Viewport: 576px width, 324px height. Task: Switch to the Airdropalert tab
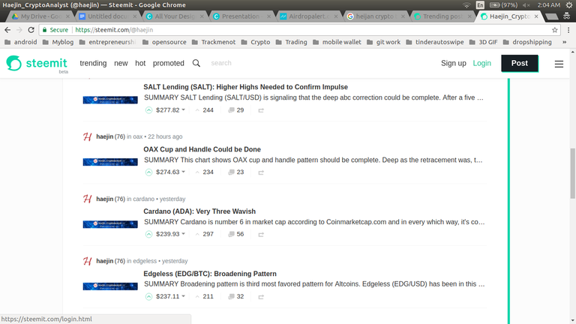(x=307, y=16)
